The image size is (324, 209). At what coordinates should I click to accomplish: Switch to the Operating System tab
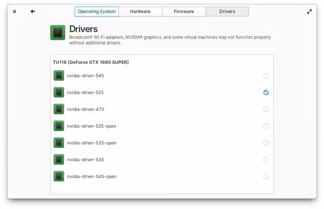point(97,12)
